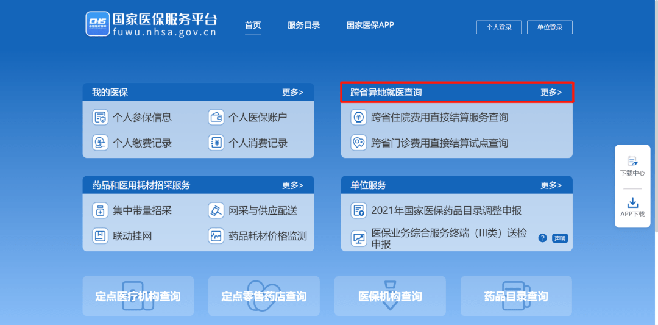The height and width of the screenshot is (325, 658).
Task: Click the 医保业务综合服务终端 monitor icon
Action: tap(359, 238)
